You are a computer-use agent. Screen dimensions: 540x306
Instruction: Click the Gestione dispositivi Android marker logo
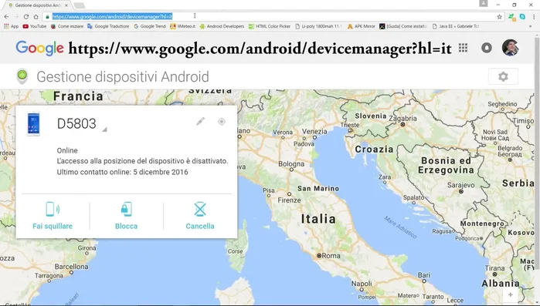[22, 76]
